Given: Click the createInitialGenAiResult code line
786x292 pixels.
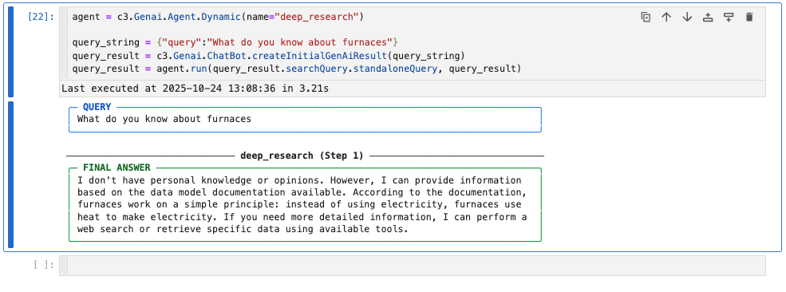Looking at the screenshot, I should [269, 55].
